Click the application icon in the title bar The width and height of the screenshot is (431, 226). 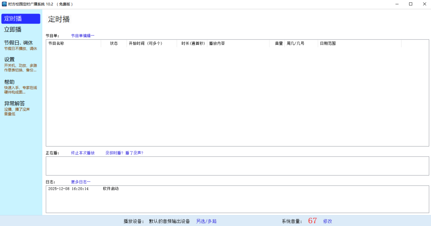[5, 4]
